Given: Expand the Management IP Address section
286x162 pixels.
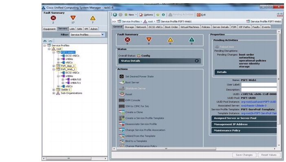Looking at the screenshot, I should tap(244, 124).
